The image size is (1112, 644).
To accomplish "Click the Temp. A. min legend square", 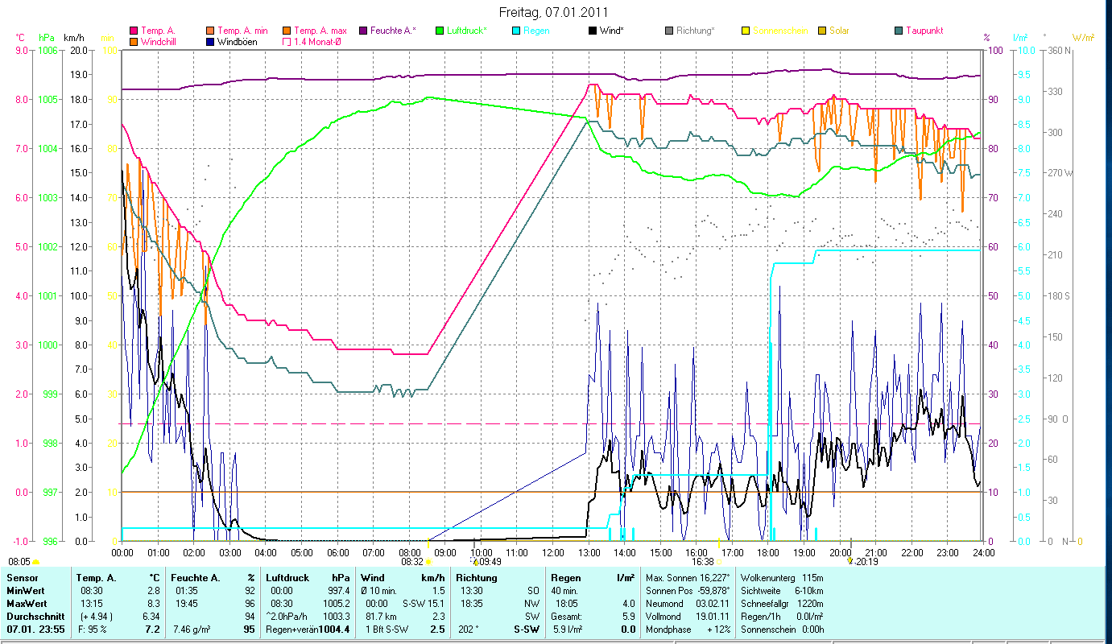I will click(211, 31).
